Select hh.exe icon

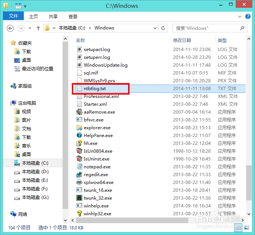coord(79,143)
